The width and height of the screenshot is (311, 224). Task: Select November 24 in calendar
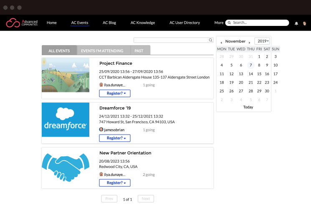tap(276, 82)
